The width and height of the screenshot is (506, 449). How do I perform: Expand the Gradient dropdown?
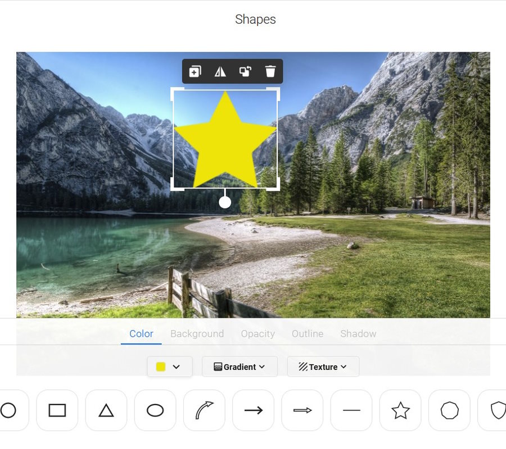tap(240, 366)
